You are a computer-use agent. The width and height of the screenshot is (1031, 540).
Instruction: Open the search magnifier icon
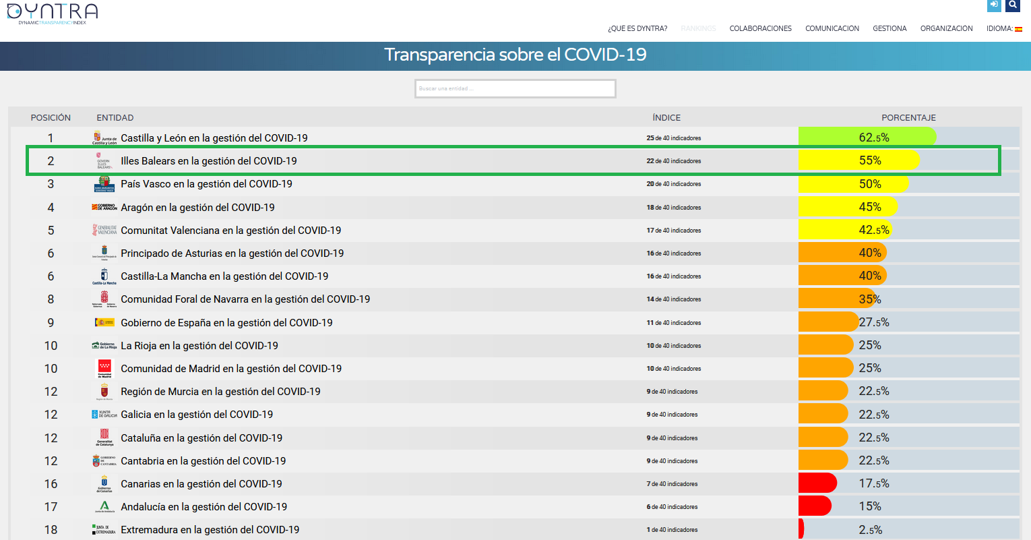(1013, 5)
